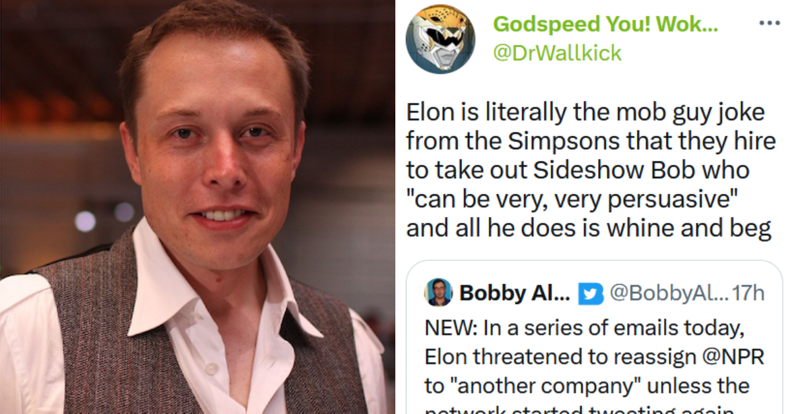Open the @NPR mention link
The width and height of the screenshot is (792, 414).
[x=734, y=355]
